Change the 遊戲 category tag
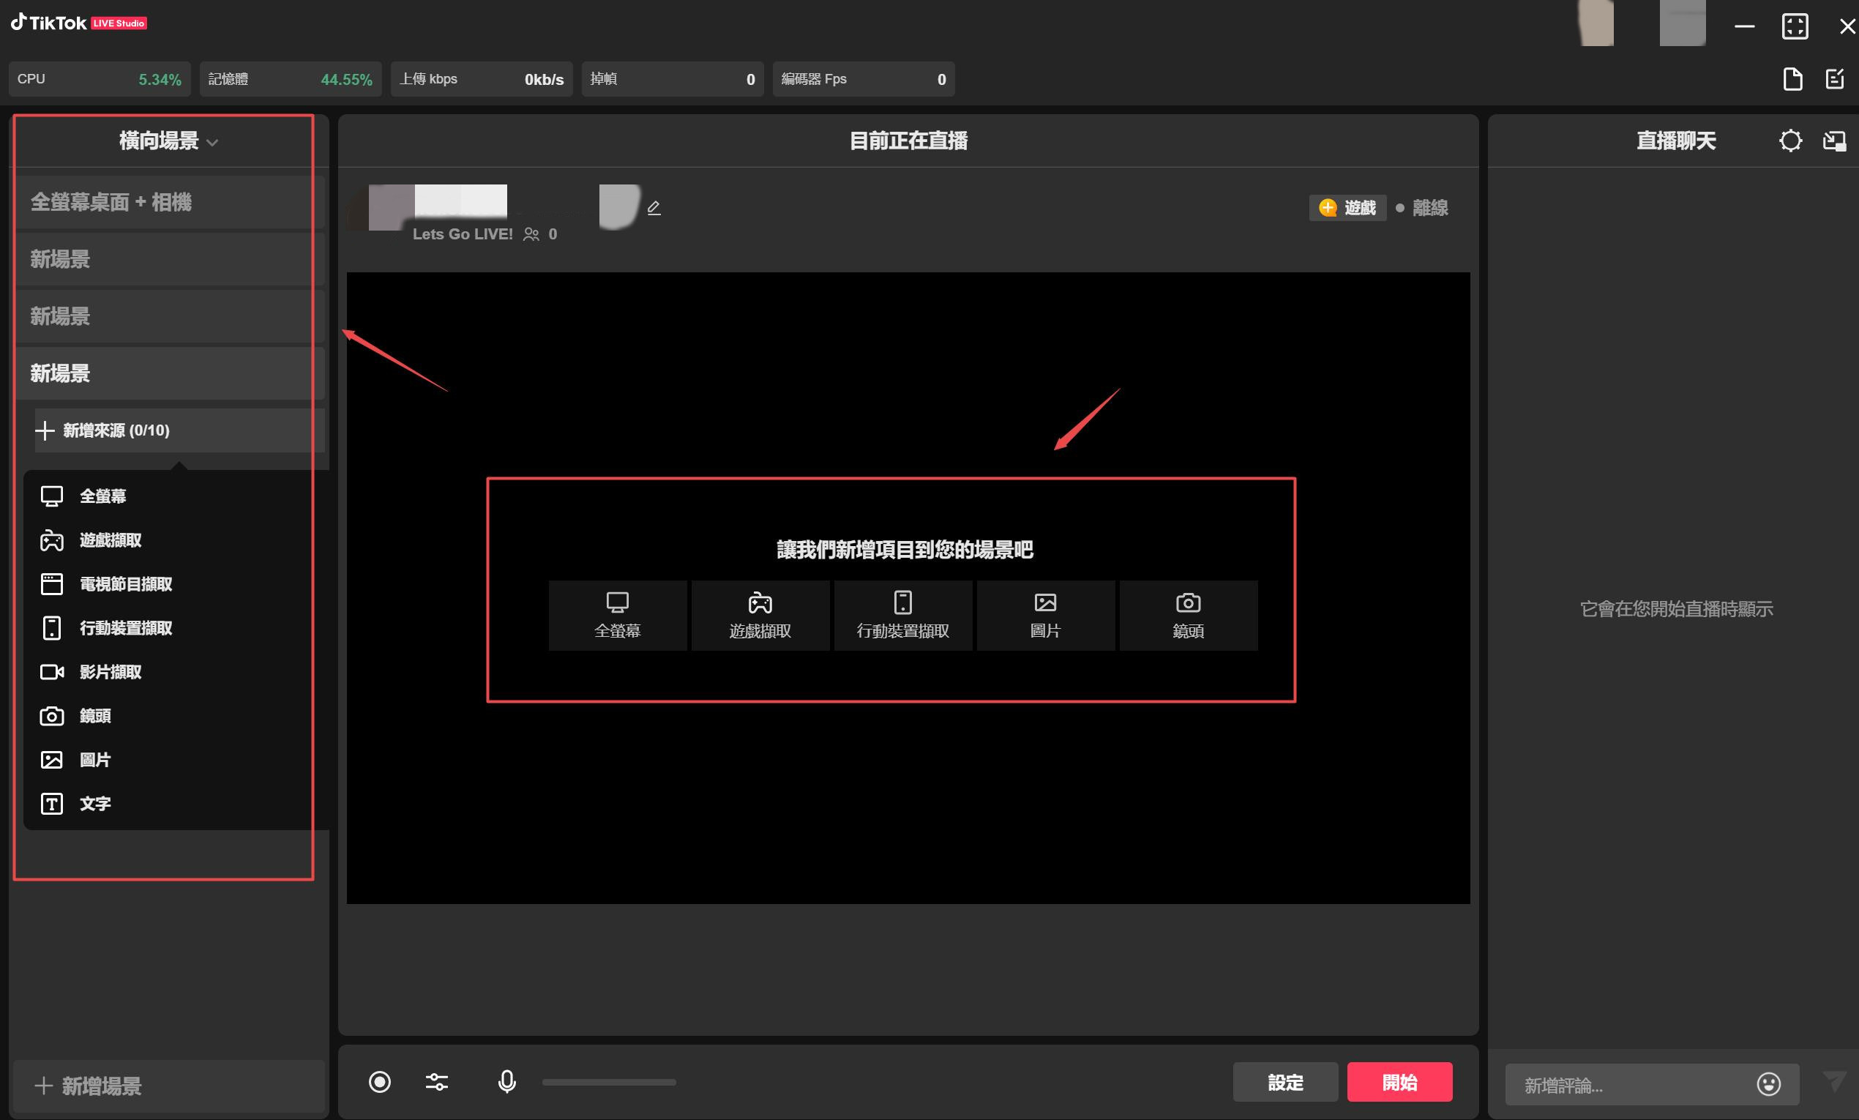Screen dimensions: 1859x1120 coord(1347,208)
